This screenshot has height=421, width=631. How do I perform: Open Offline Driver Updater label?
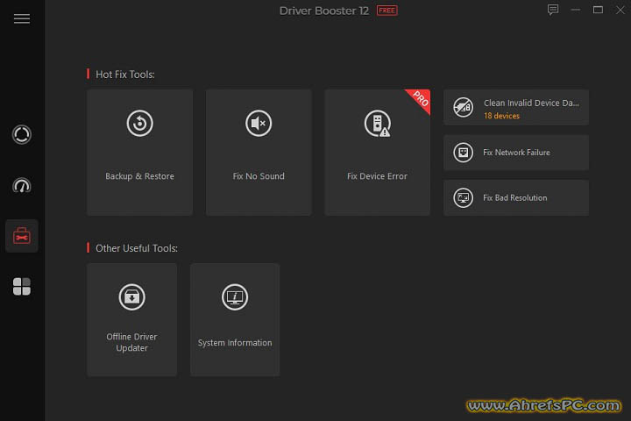(x=131, y=342)
